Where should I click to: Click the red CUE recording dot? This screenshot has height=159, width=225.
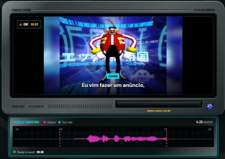click(21, 25)
